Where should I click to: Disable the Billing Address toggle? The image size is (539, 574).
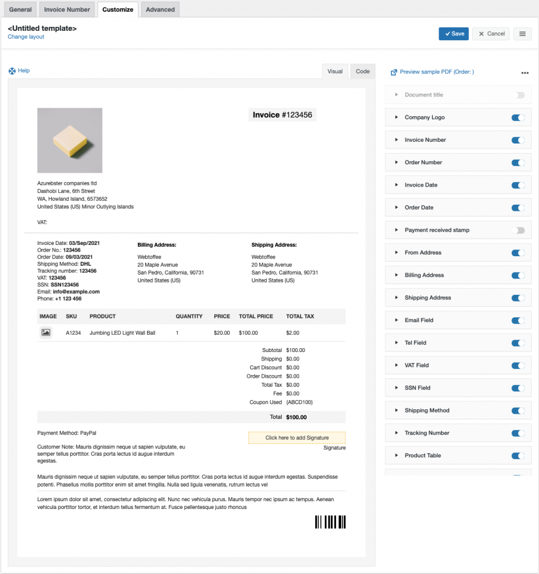518,275
